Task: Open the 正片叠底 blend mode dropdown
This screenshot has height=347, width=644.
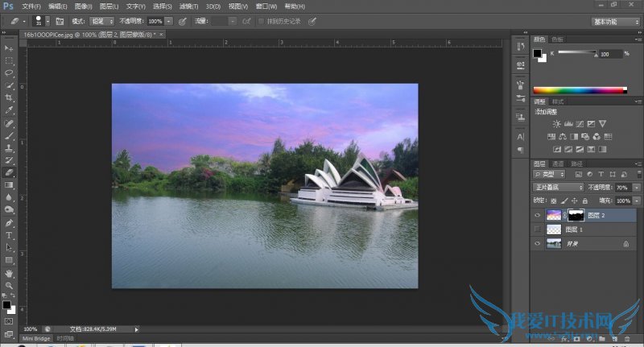Action: click(558, 187)
